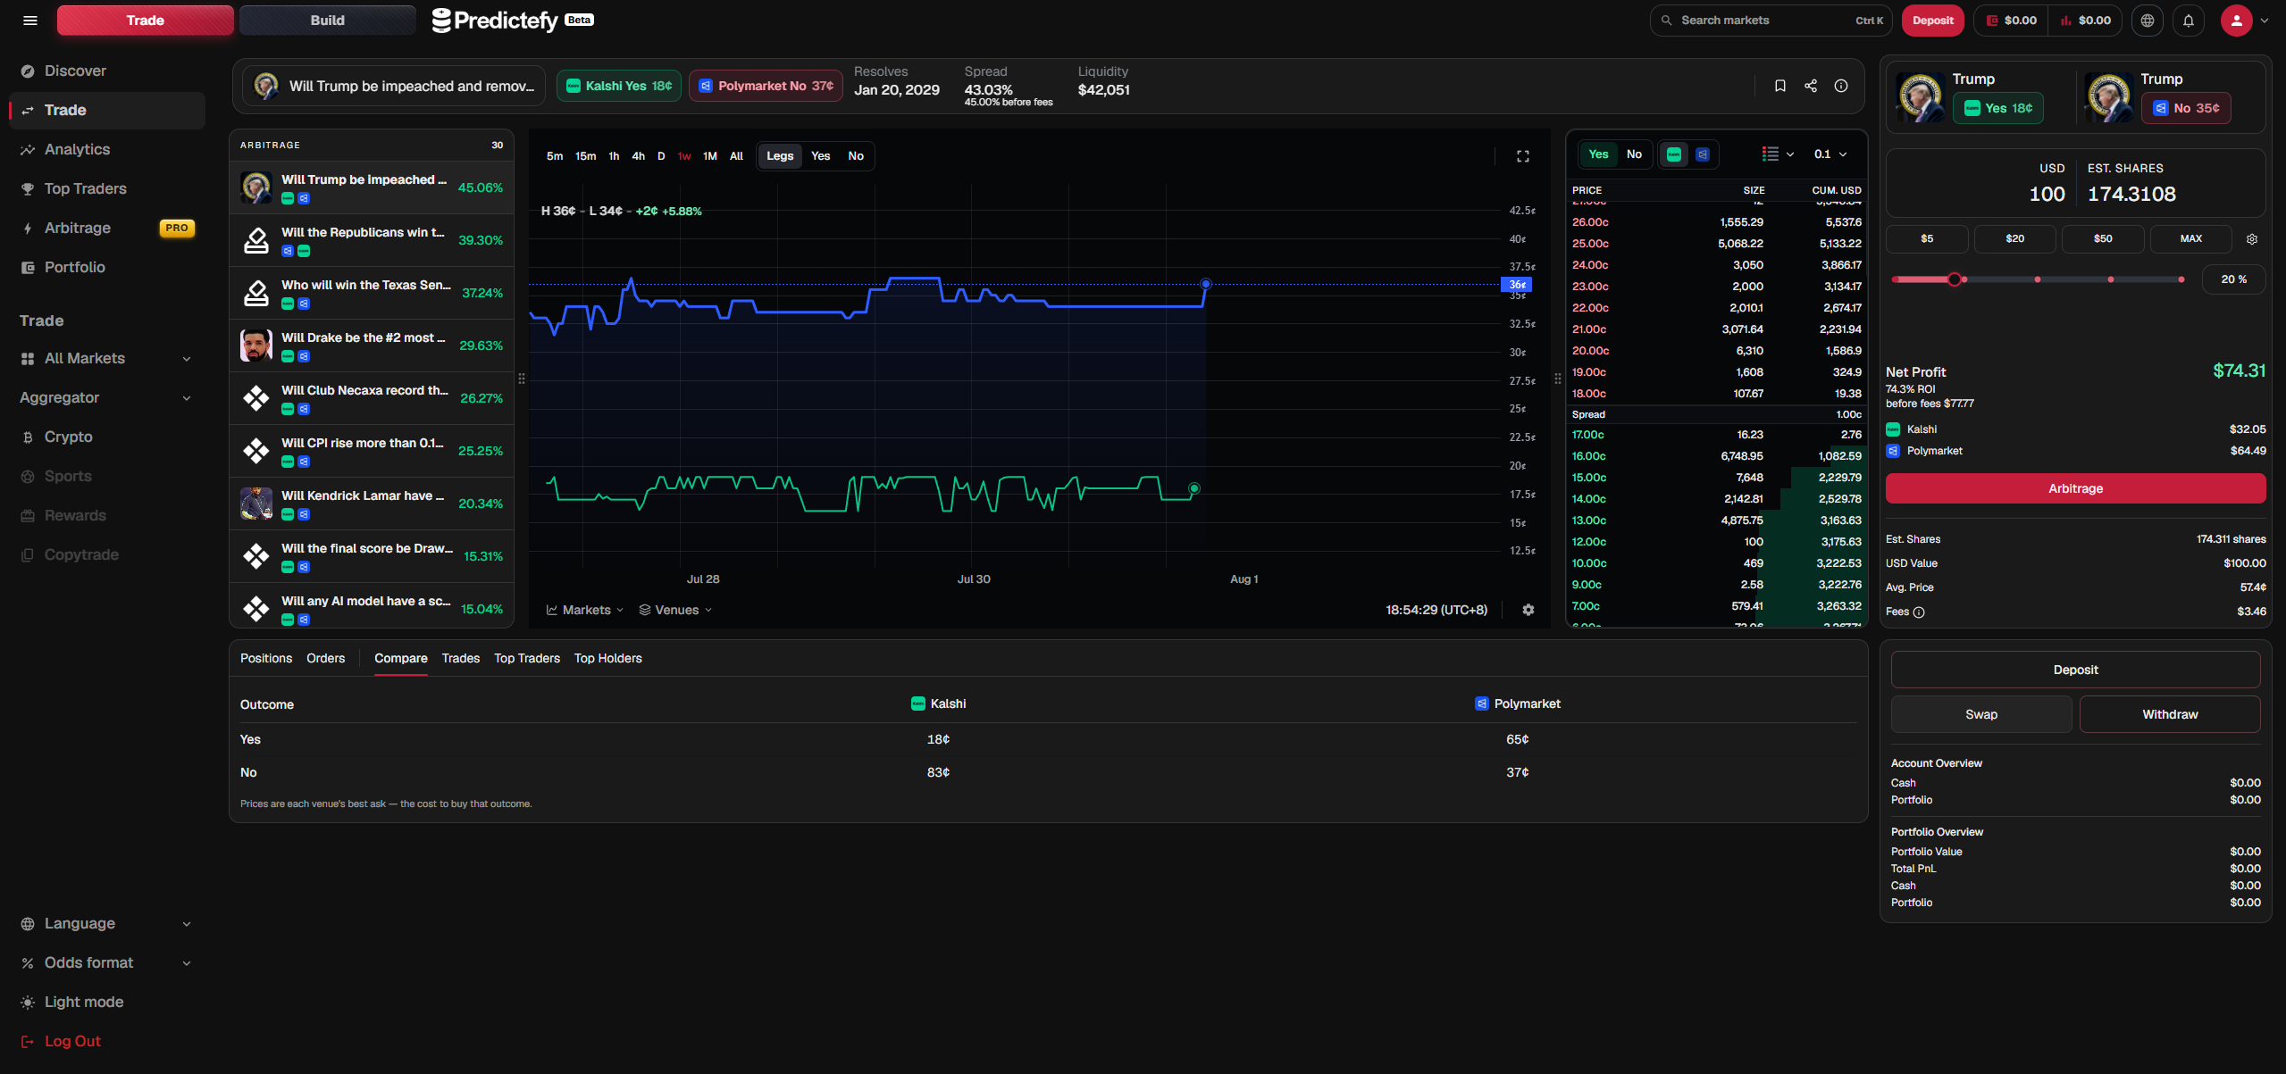
Task: Show Legs view on the chart
Action: coord(780,156)
